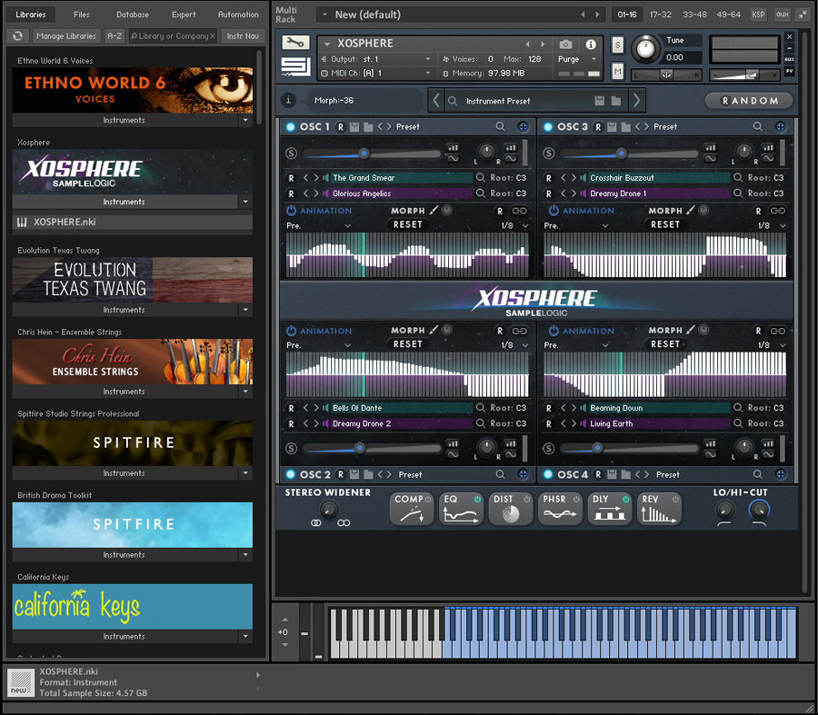
Task: Switch to the Database tab
Action: click(133, 15)
